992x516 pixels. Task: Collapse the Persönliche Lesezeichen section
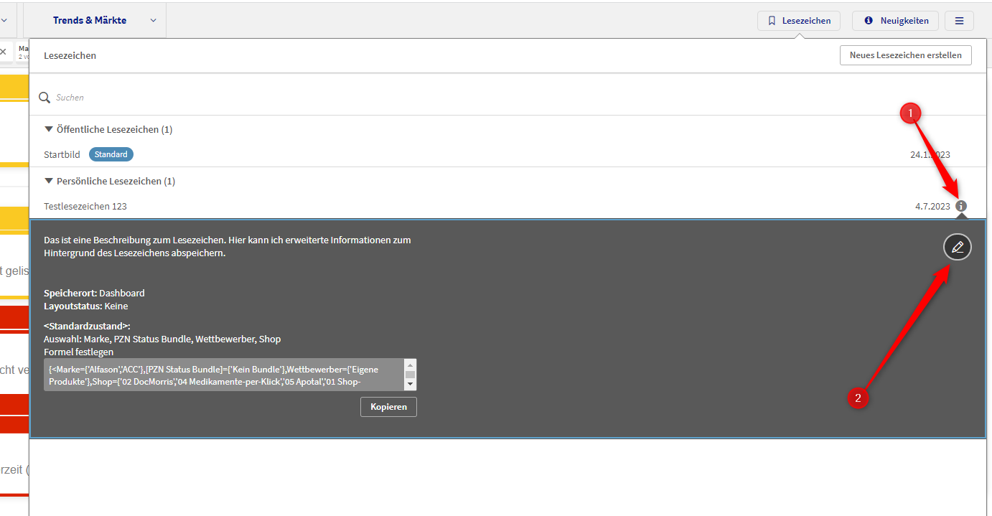49,181
